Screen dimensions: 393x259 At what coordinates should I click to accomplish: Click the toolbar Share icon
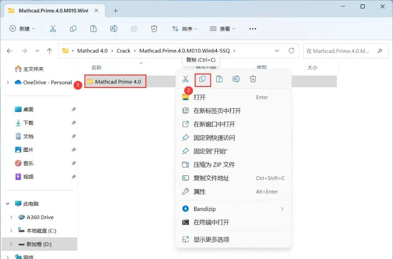pyautogui.click(x=134, y=29)
